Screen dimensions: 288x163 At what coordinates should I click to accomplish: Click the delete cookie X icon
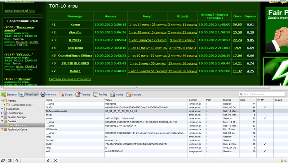click(56, 160)
